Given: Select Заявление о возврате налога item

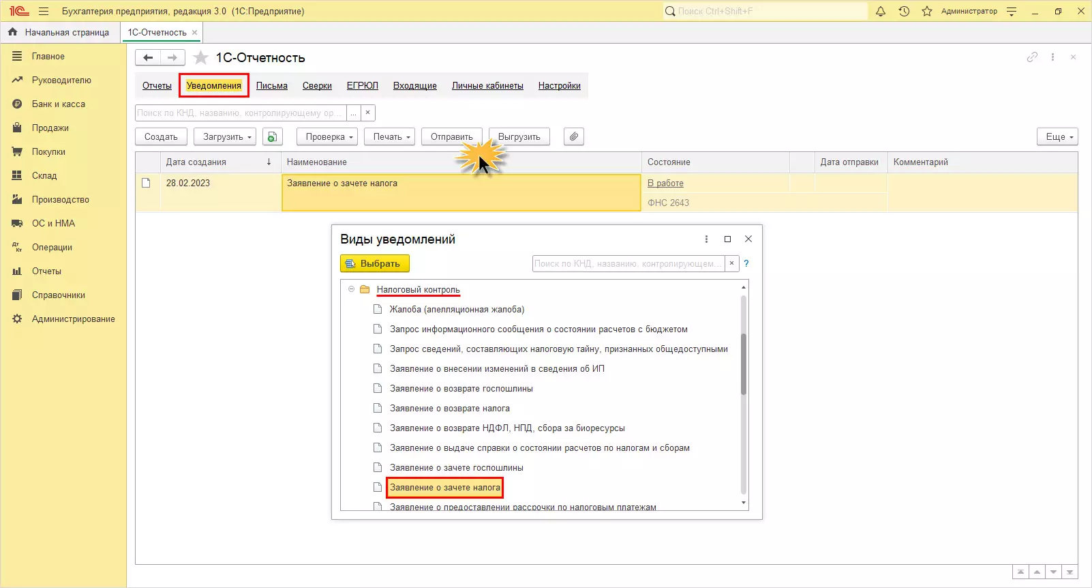Looking at the screenshot, I should (450, 409).
